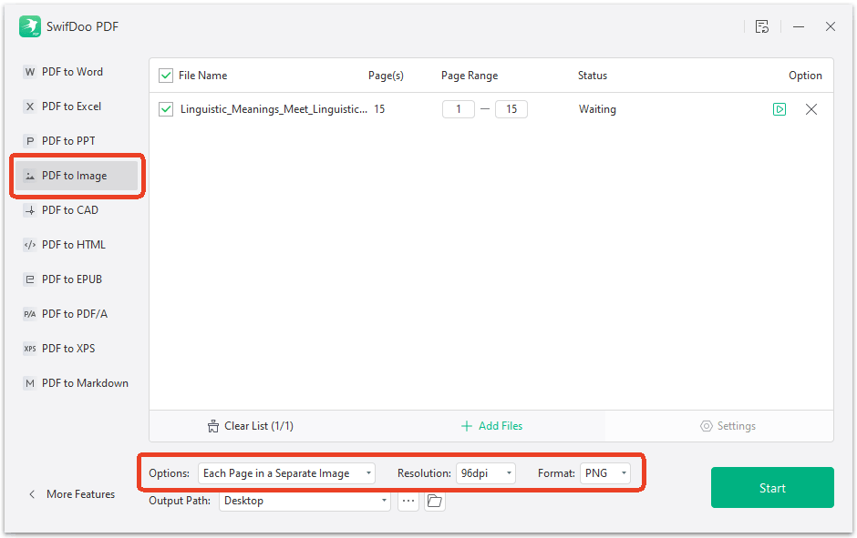Minimize the SwifDoo PDF window
This screenshot has height=538, width=857.
[x=799, y=26]
